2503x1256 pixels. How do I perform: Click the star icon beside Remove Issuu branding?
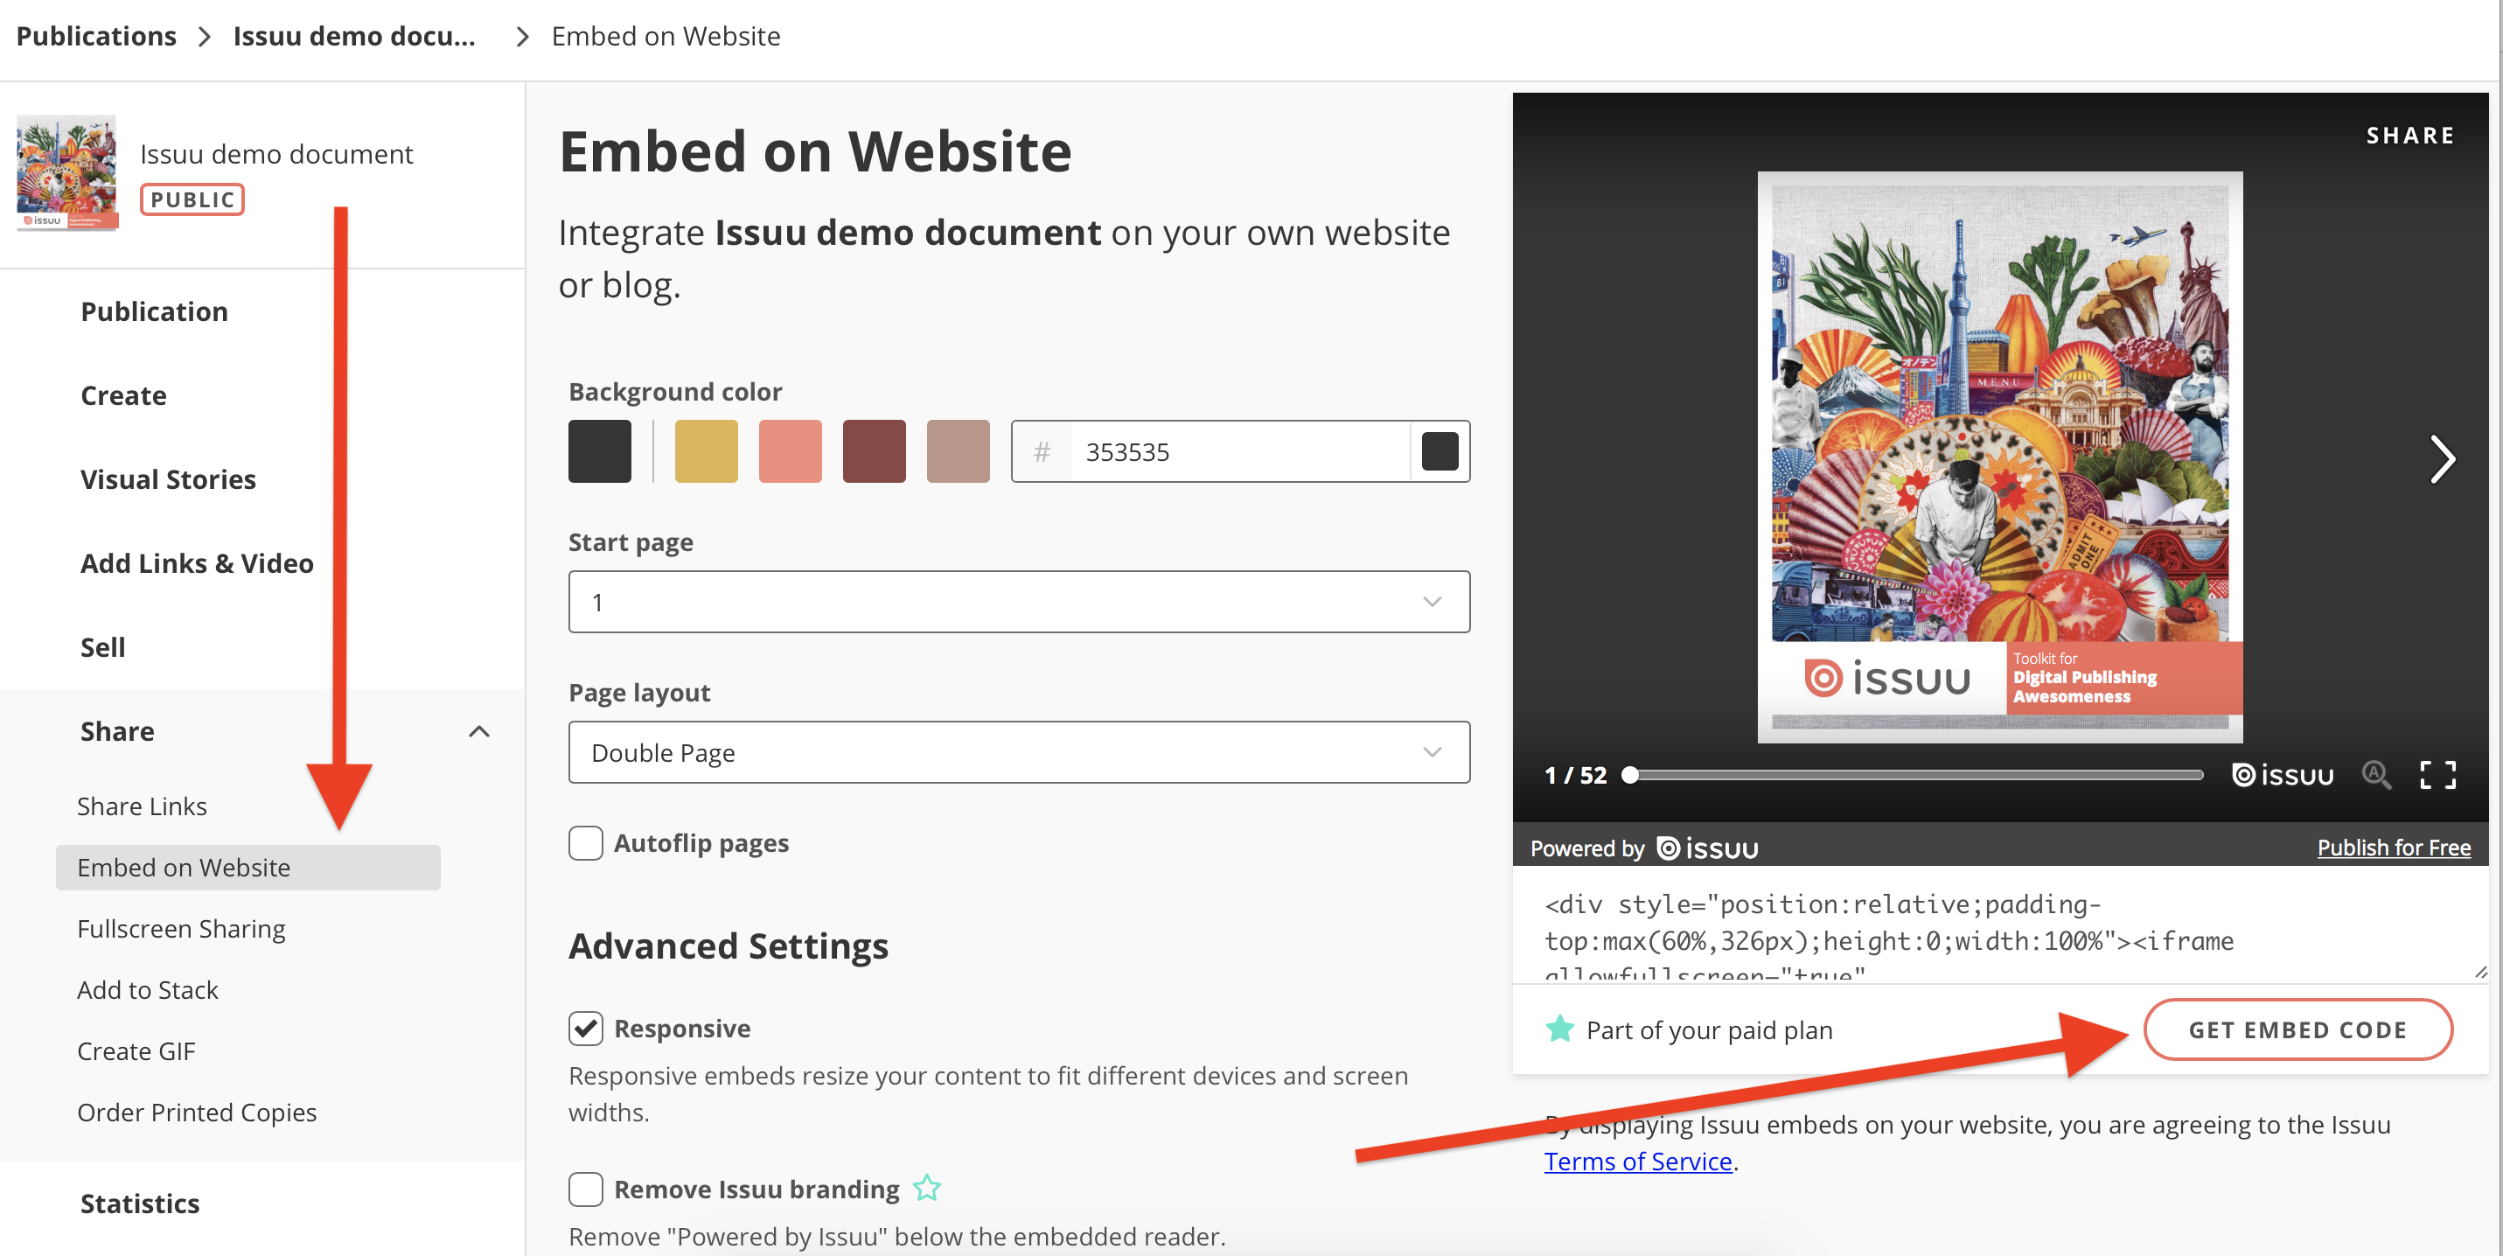(927, 1188)
